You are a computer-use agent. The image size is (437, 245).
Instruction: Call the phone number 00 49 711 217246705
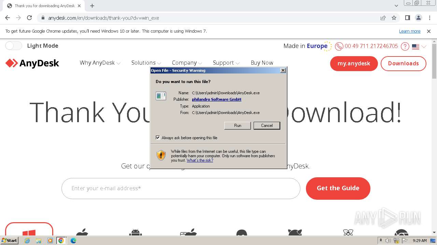(371, 46)
